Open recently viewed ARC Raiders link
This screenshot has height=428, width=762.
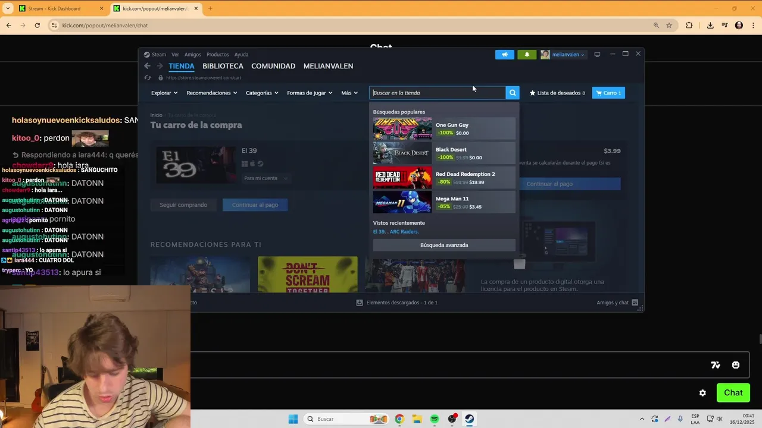[x=404, y=232]
